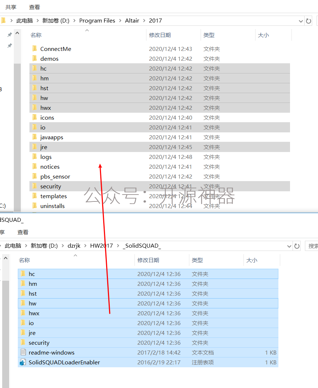
Task: Expand chevron after Altair breadcrumb
Action: (x=144, y=20)
